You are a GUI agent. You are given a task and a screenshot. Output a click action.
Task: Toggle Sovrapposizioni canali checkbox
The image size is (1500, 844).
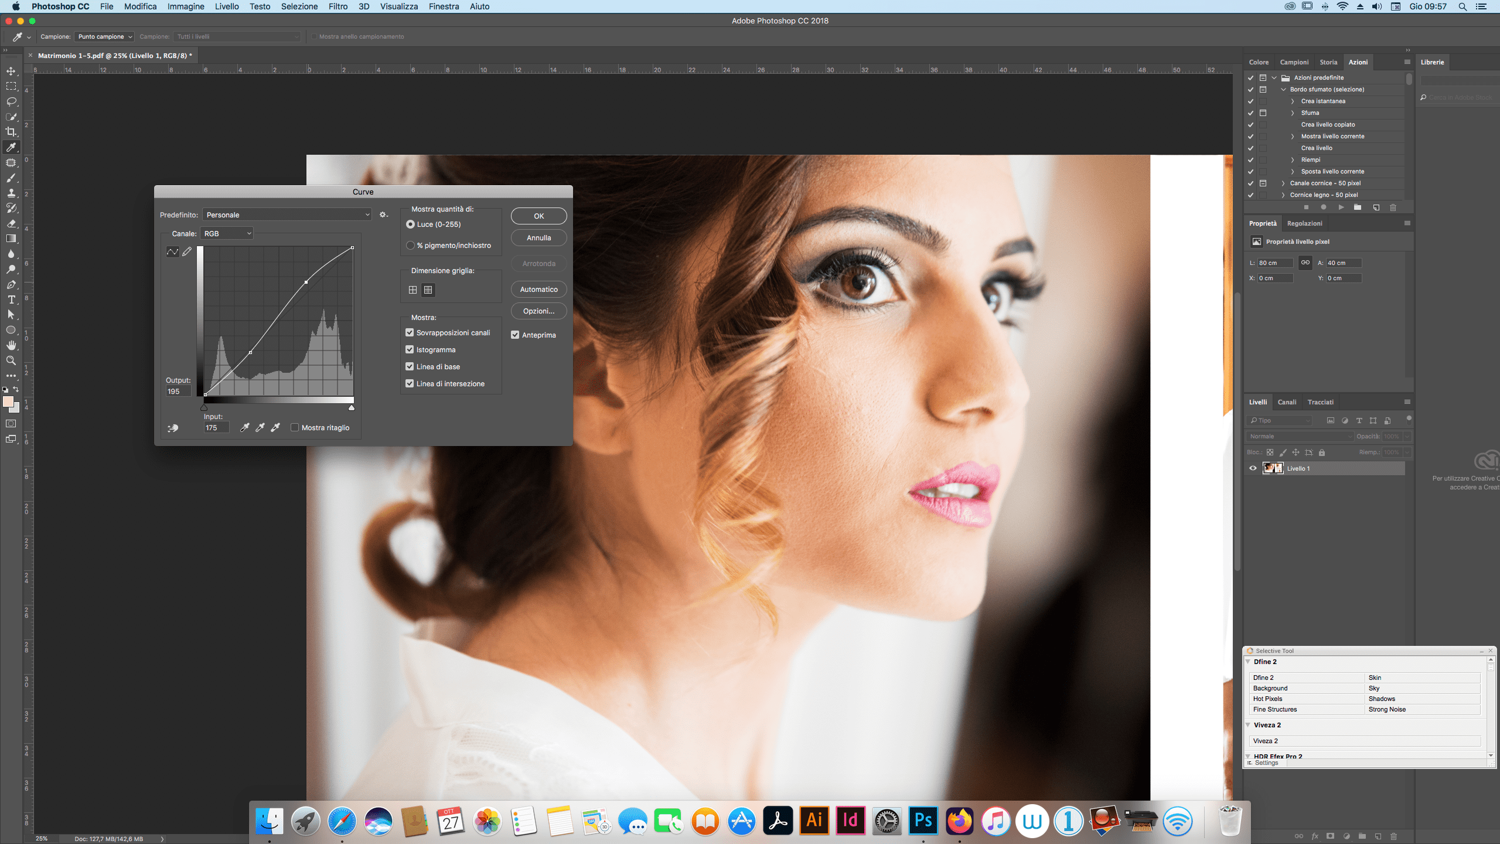[x=410, y=332]
